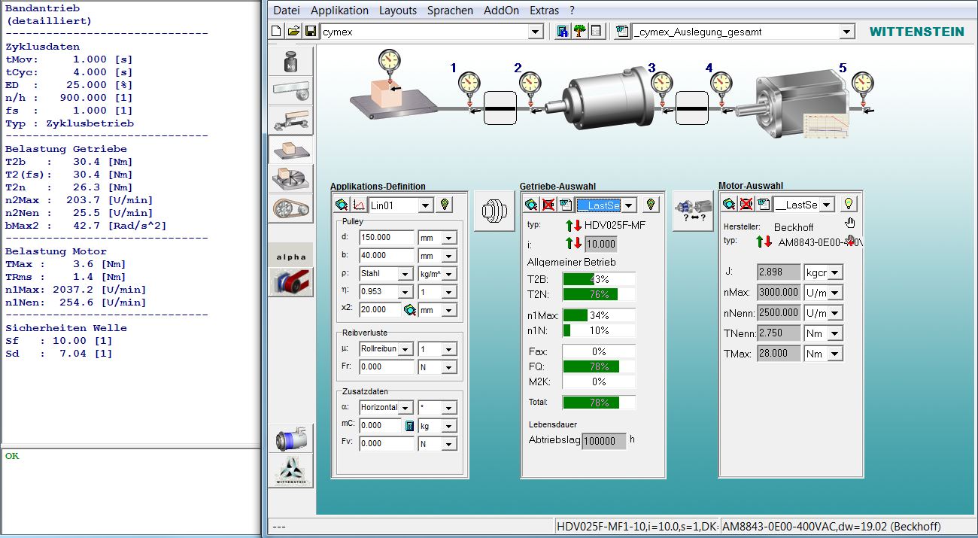Open the gearbox-motor matching button
This screenshot has height=538, width=978.
coord(692,211)
